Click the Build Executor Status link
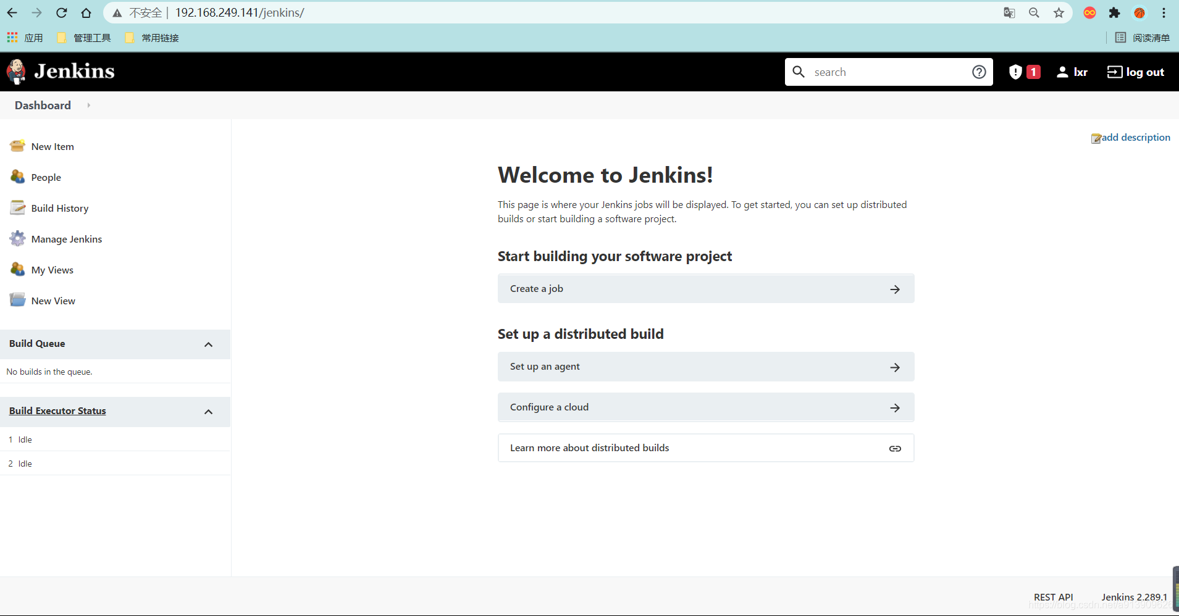This screenshot has width=1179, height=616. pyautogui.click(x=57, y=411)
